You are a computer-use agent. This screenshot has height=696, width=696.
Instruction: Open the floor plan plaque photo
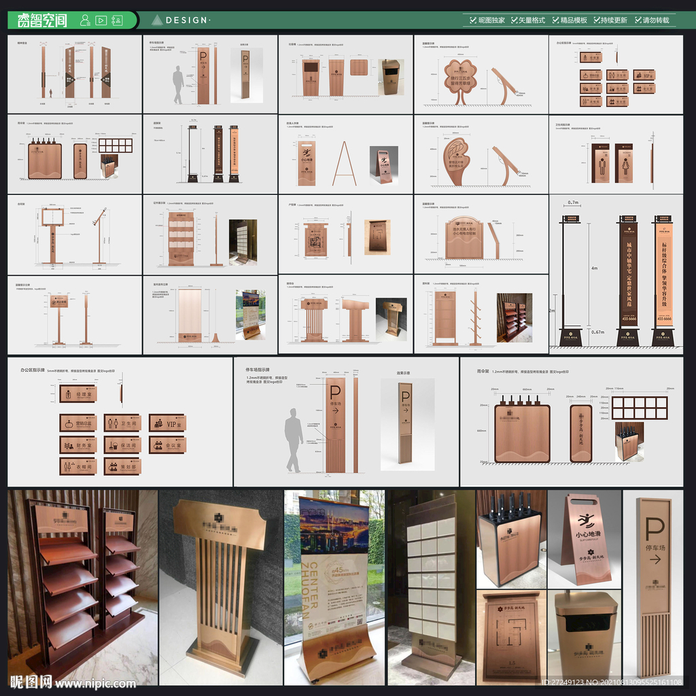coord(511,638)
